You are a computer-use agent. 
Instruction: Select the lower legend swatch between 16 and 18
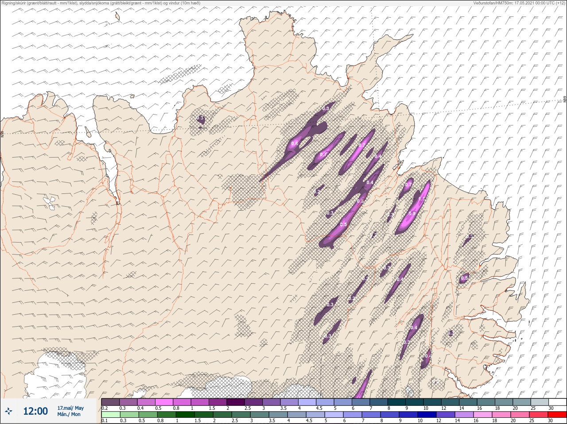pos(483,415)
